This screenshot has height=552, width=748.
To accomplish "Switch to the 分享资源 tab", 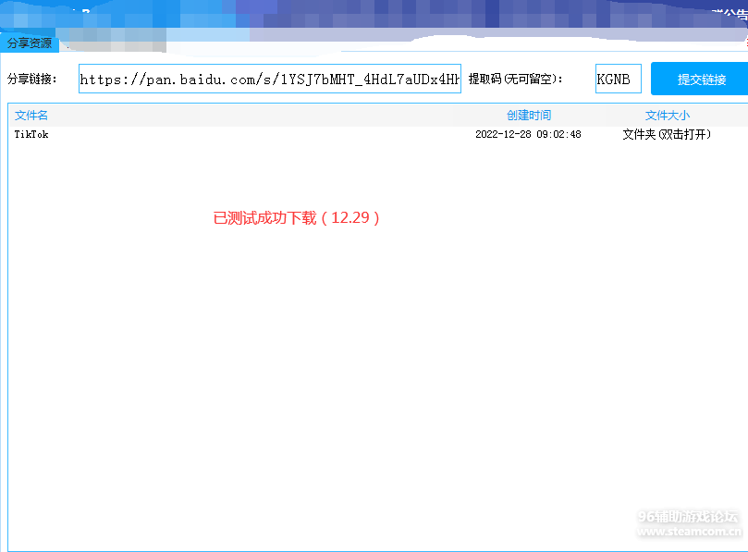I will pyautogui.click(x=30, y=43).
